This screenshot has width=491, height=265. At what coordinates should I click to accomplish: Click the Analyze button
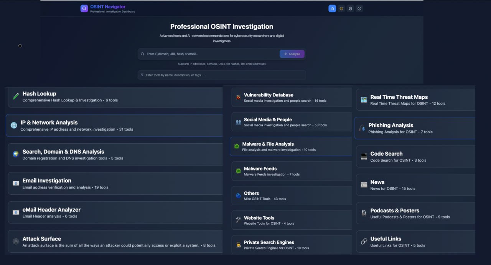click(292, 54)
